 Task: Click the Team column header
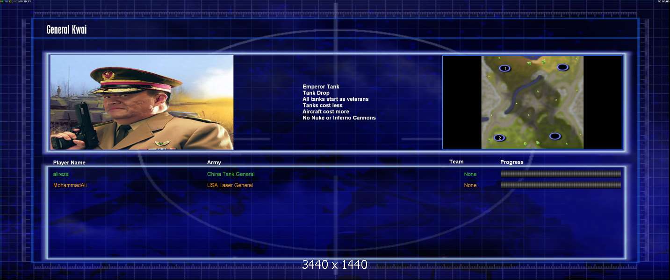tap(456, 162)
